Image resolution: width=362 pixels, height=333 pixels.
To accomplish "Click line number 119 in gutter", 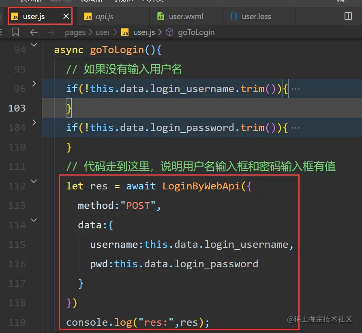I will tap(17, 322).
